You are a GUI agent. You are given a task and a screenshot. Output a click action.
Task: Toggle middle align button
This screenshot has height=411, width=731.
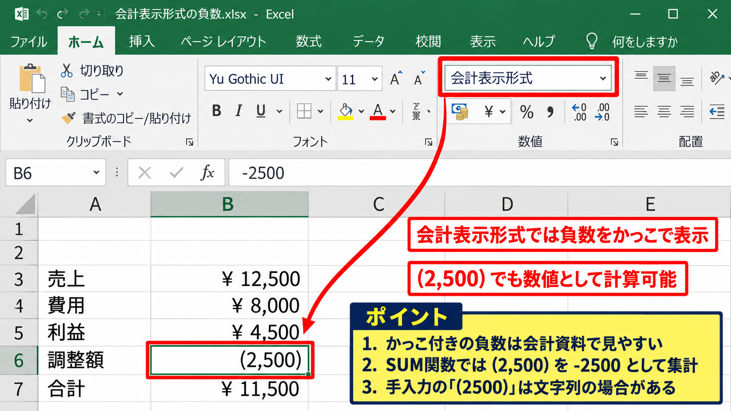click(x=664, y=79)
